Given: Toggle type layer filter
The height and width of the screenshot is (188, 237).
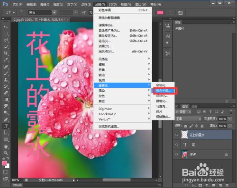Looking at the screenshot, I should 210,112.
